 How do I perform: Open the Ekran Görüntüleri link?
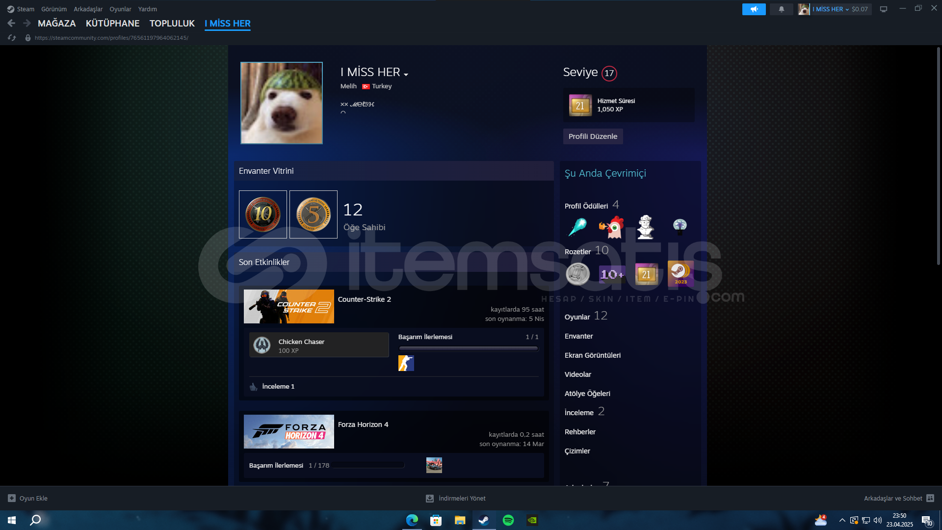[593, 355]
